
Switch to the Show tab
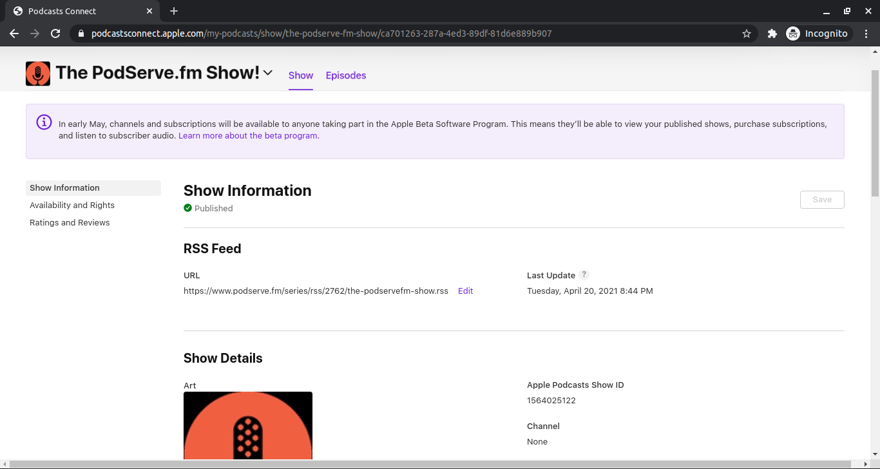tap(301, 75)
